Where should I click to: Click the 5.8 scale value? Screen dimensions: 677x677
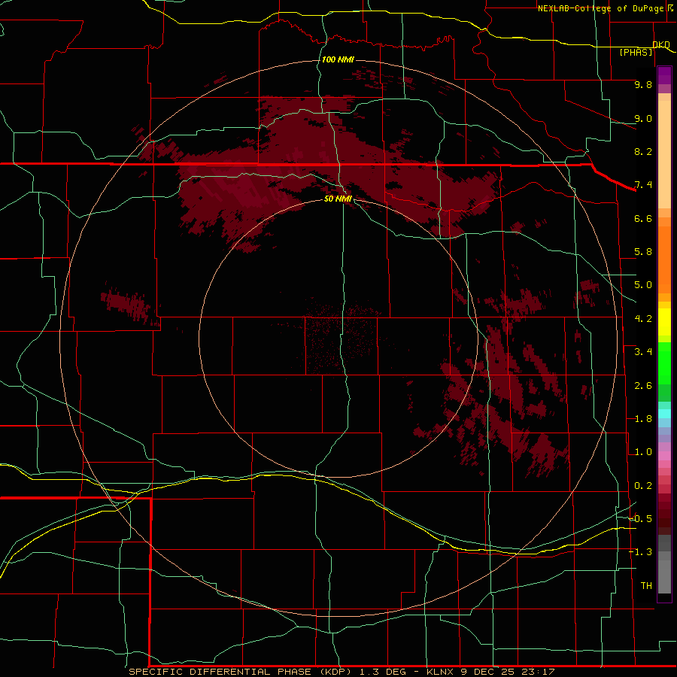click(643, 252)
